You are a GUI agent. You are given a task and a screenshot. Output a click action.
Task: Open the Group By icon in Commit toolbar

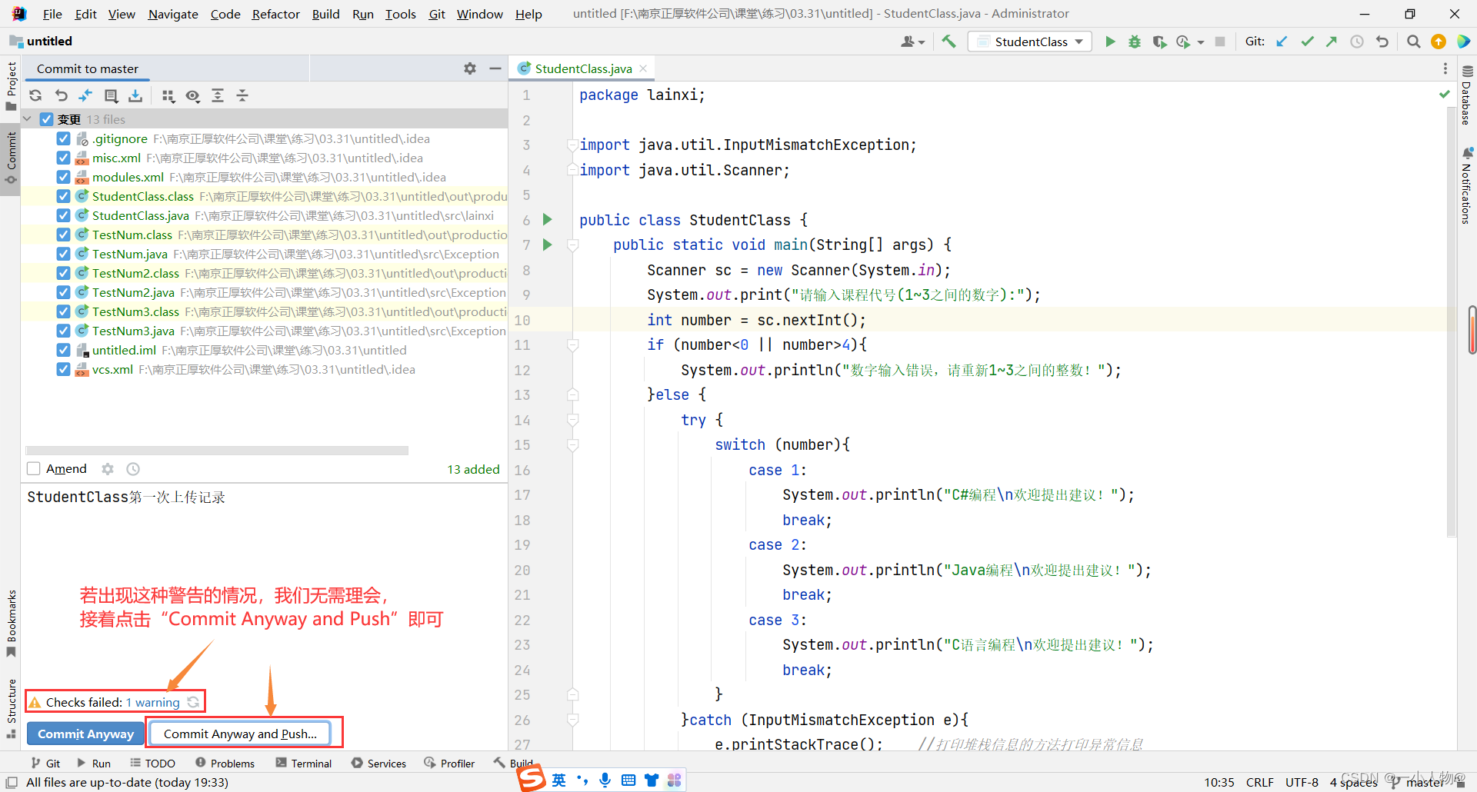pyautogui.click(x=168, y=95)
